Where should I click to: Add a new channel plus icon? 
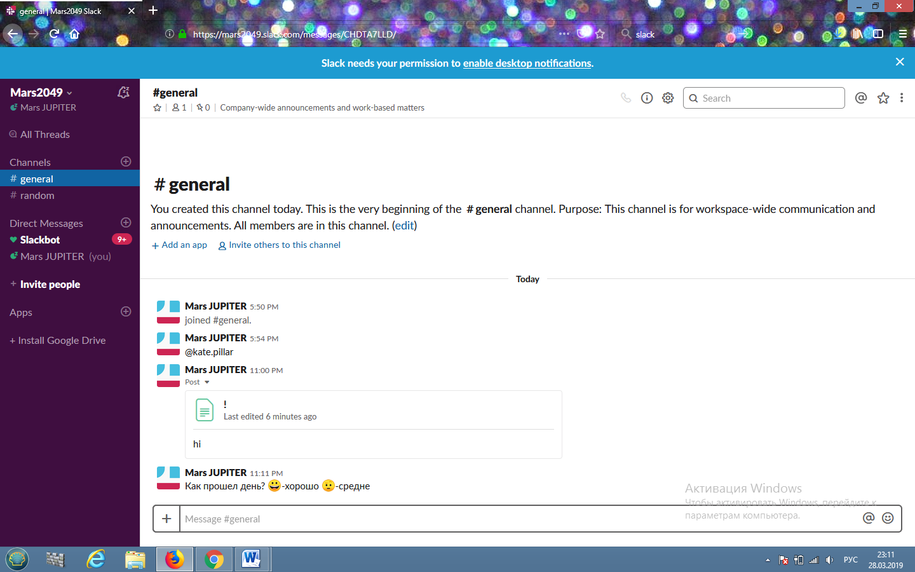126,161
